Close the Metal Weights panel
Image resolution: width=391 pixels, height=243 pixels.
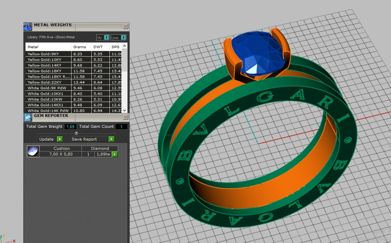(125, 26)
